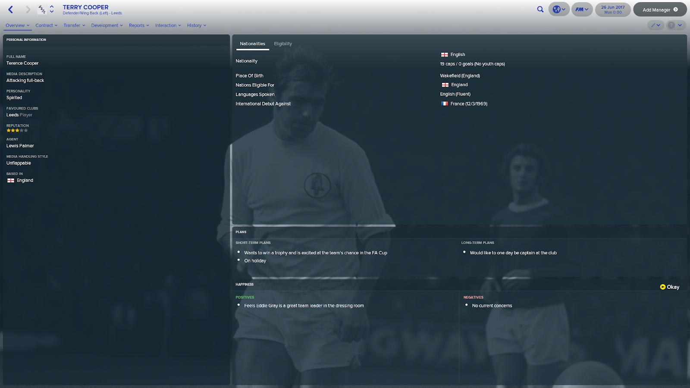Open the FM logo menu
The height and width of the screenshot is (388, 690).
pyautogui.click(x=582, y=9)
